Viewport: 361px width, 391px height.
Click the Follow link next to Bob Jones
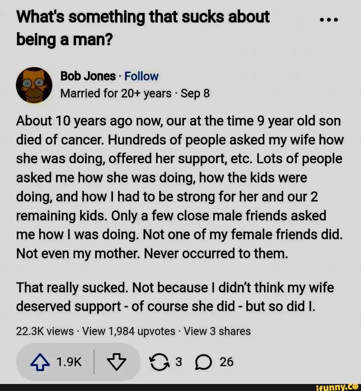(141, 76)
